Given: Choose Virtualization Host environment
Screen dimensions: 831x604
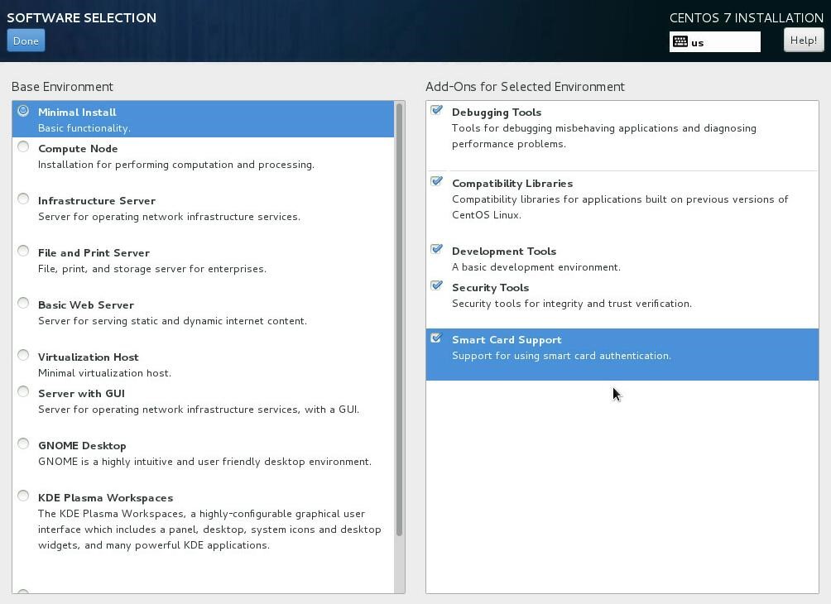Looking at the screenshot, I should coord(23,356).
